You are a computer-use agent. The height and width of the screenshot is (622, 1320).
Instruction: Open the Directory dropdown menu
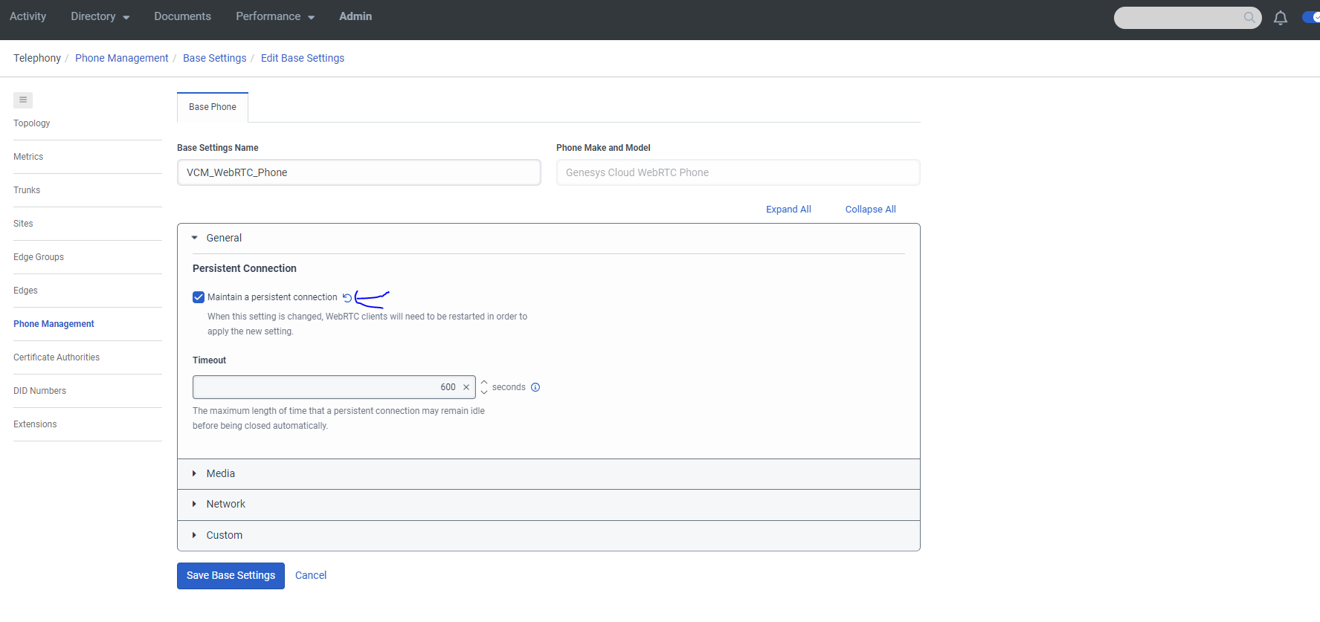[100, 16]
